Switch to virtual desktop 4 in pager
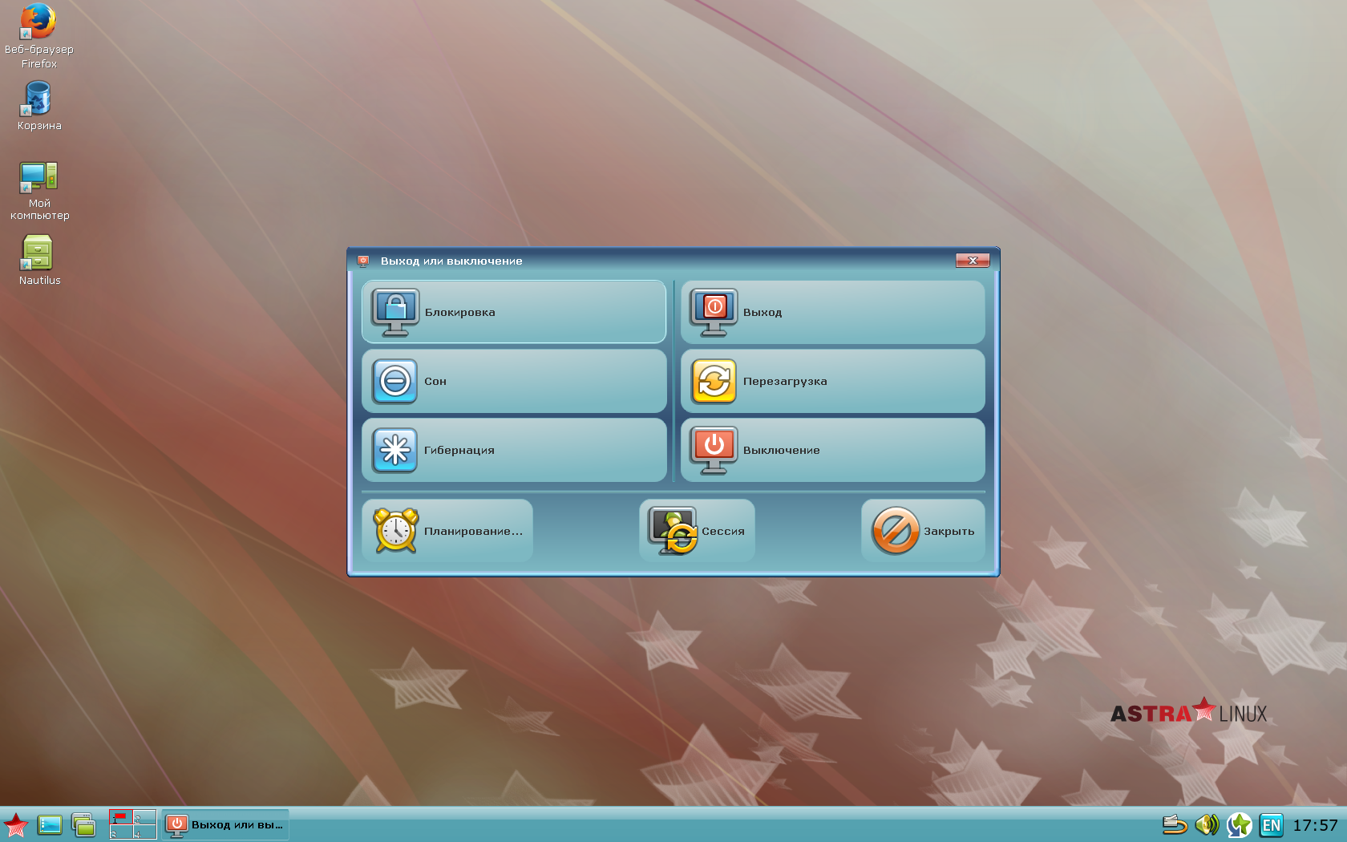 pos(144,832)
